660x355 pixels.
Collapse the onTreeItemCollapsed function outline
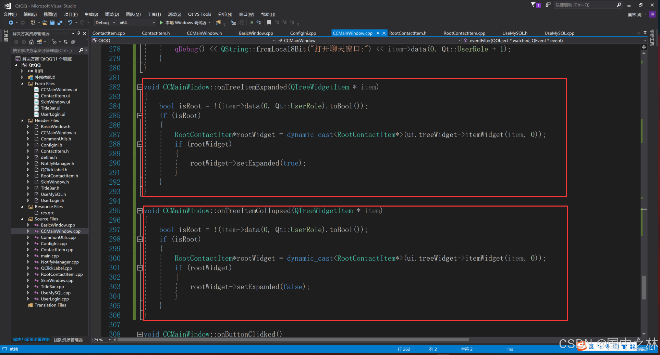tap(140, 211)
